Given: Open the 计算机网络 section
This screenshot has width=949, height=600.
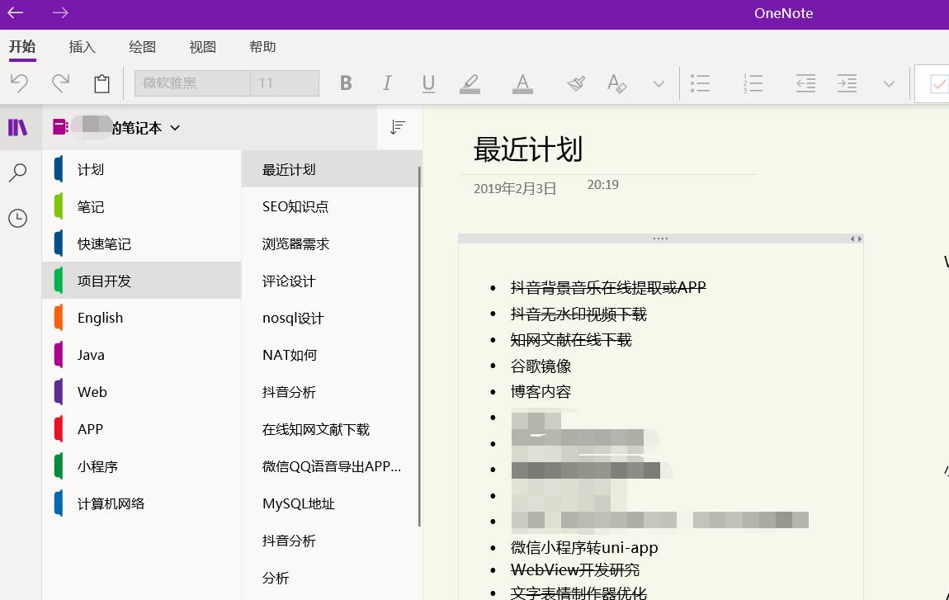Looking at the screenshot, I should pos(142,503).
